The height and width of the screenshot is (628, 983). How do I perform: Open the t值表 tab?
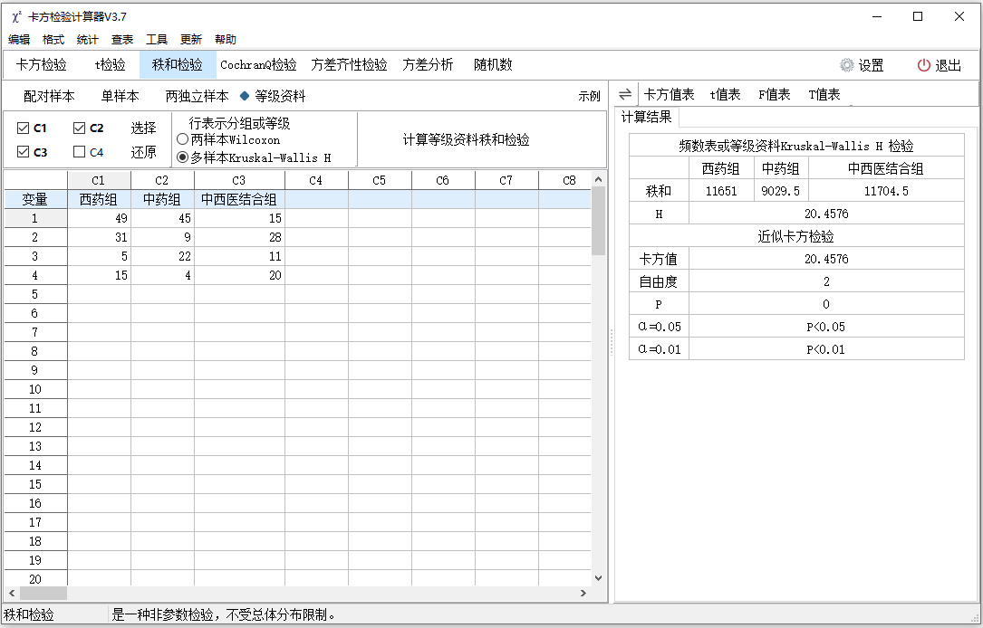(x=726, y=94)
